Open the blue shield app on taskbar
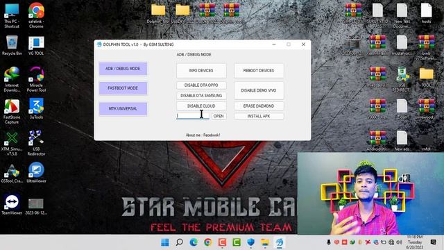444x250 pixels. pyautogui.click(x=251, y=242)
